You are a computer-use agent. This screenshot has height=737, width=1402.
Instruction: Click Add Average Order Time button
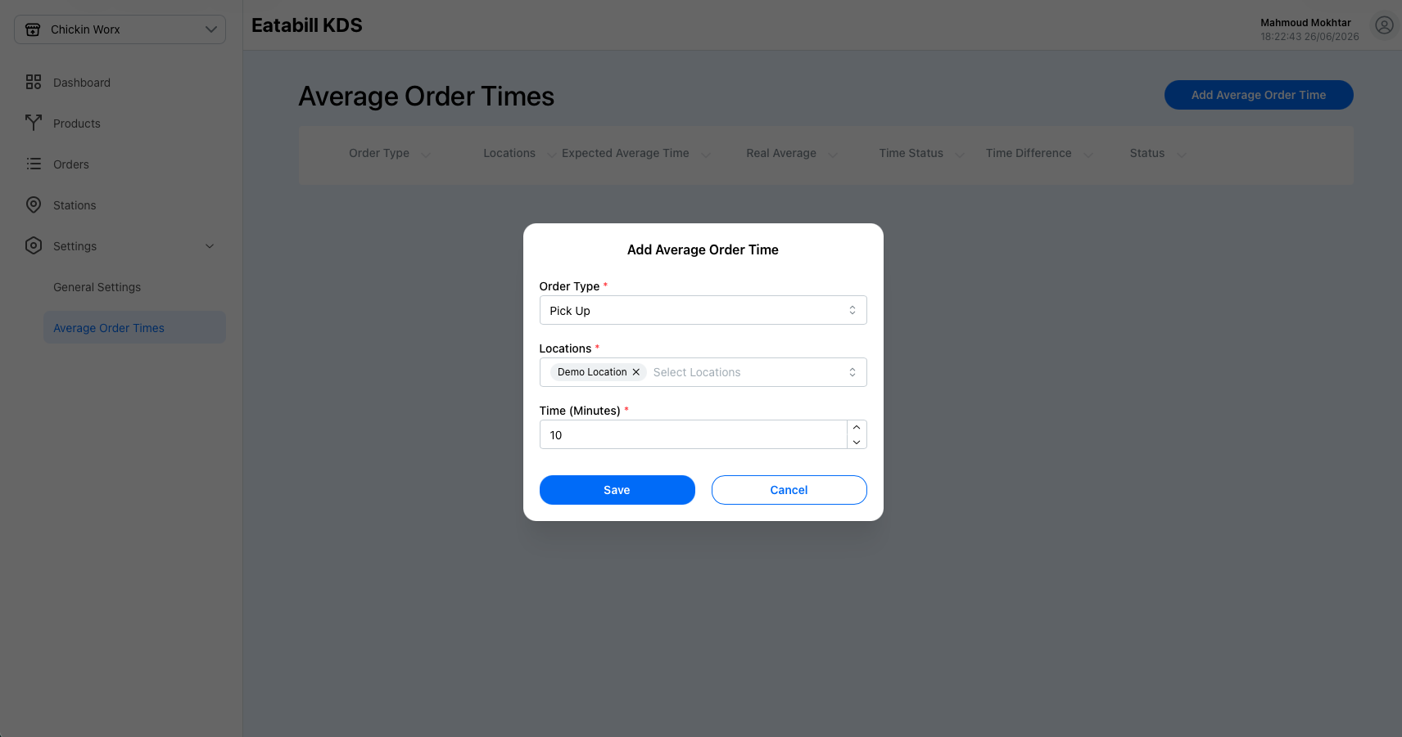[1259, 95]
